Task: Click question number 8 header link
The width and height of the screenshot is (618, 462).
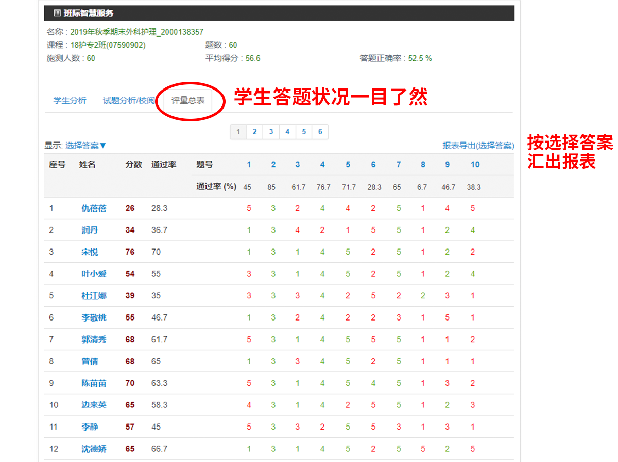Action: 423,165
